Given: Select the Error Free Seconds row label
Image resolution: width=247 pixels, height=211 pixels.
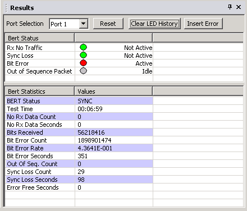Looking at the screenshot, I should coord(33,187).
